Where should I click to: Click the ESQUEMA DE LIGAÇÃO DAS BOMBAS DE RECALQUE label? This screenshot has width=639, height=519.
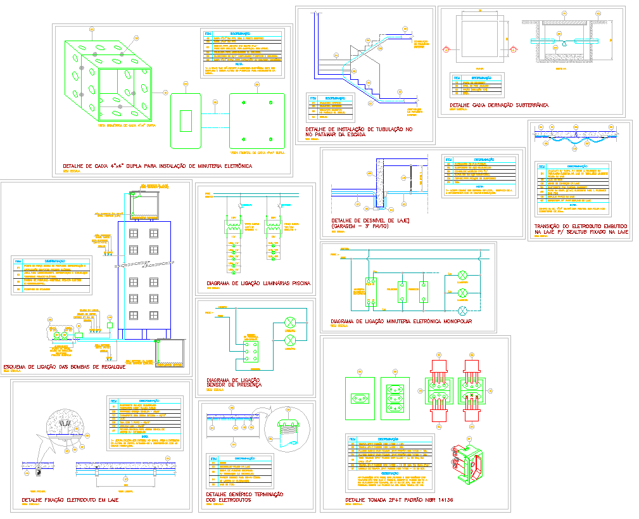tap(65, 366)
